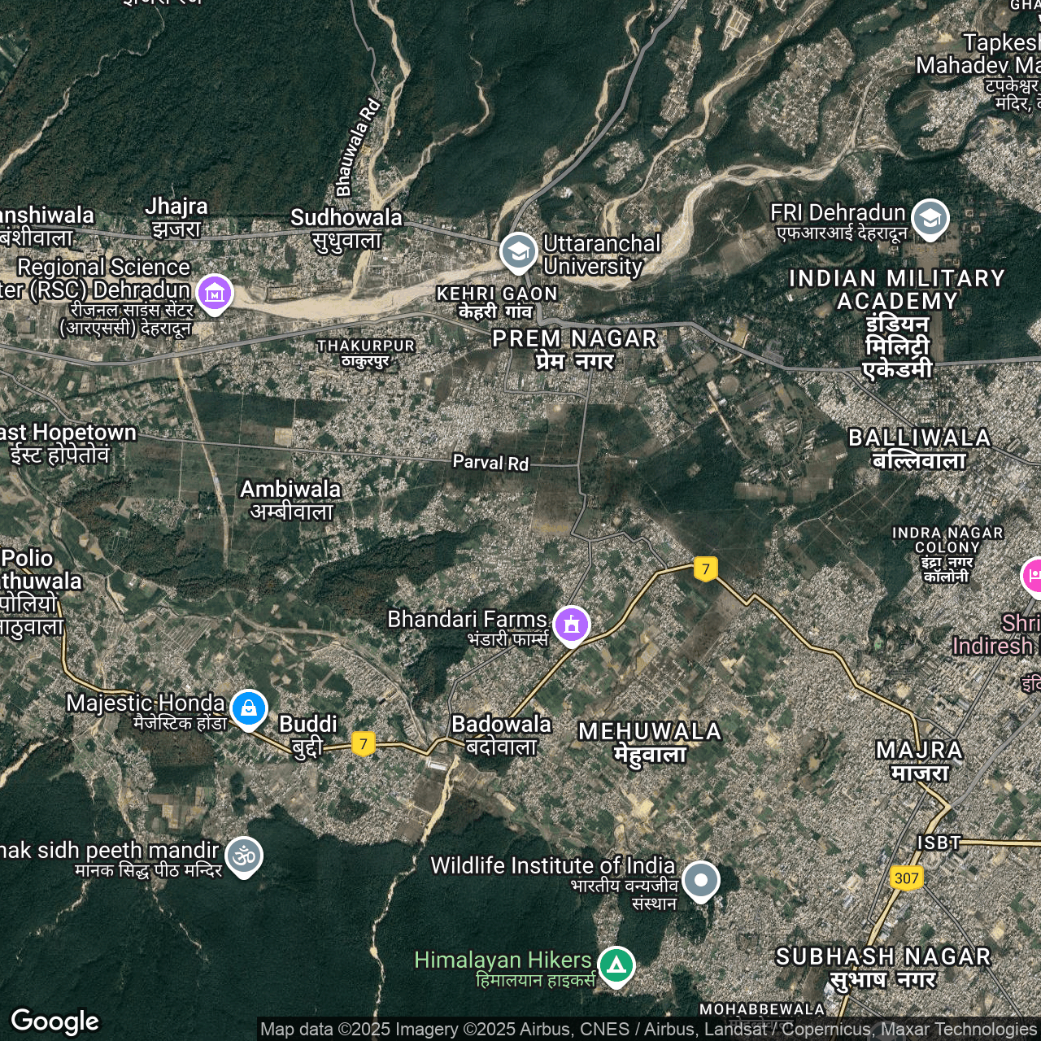1041x1041 pixels.
Task: Open the Regional Science Center museum marker
Action: (215, 293)
